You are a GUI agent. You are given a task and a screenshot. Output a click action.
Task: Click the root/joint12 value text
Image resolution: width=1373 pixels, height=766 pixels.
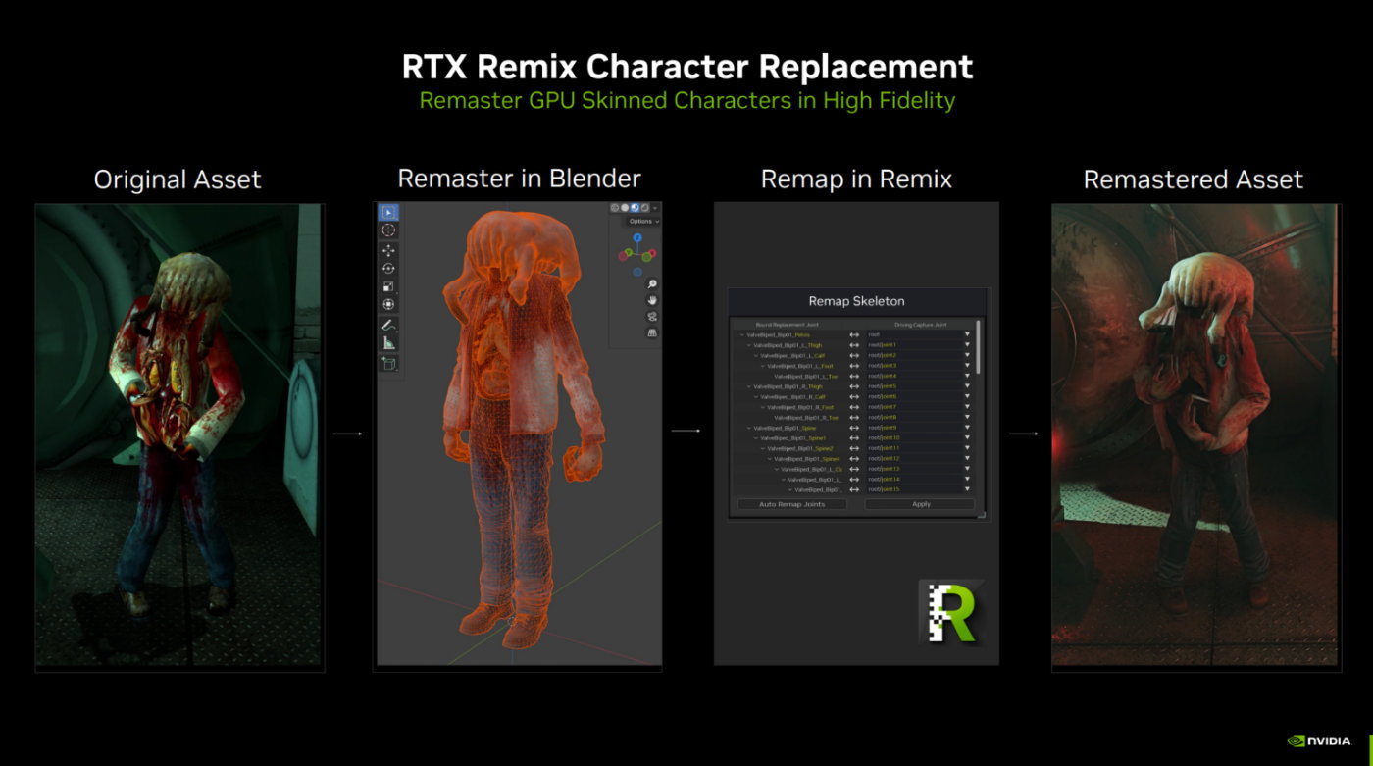tap(884, 459)
